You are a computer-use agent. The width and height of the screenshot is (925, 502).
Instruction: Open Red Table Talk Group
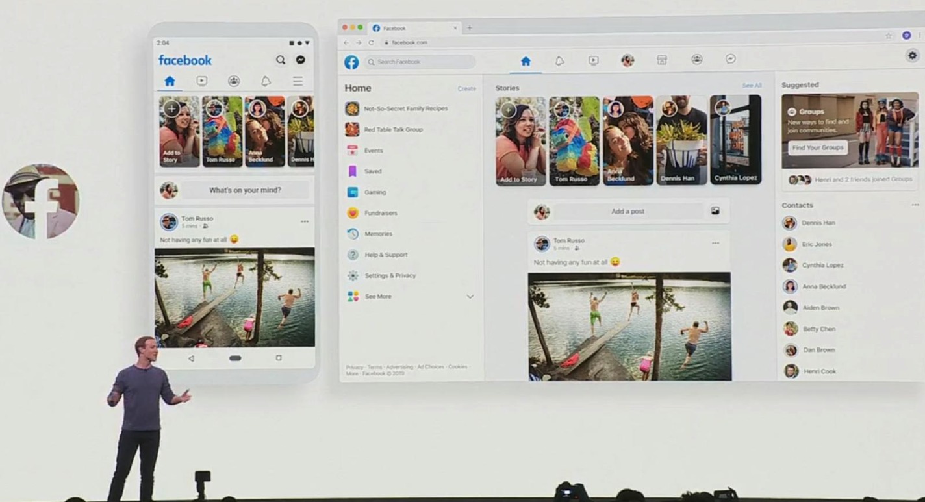[x=385, y=129]
